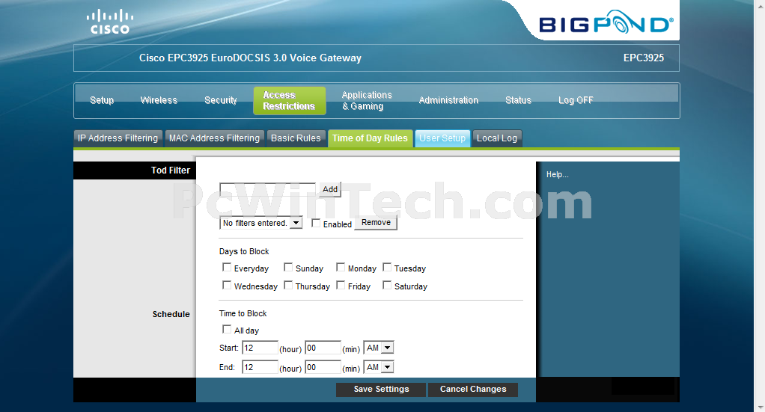Select the Time of Day Rules tab
765x412 pixels.
370,138
